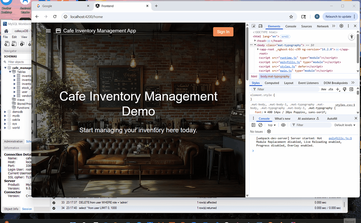
Task: Click the Sign In button
Action: [x=223, y=32]
